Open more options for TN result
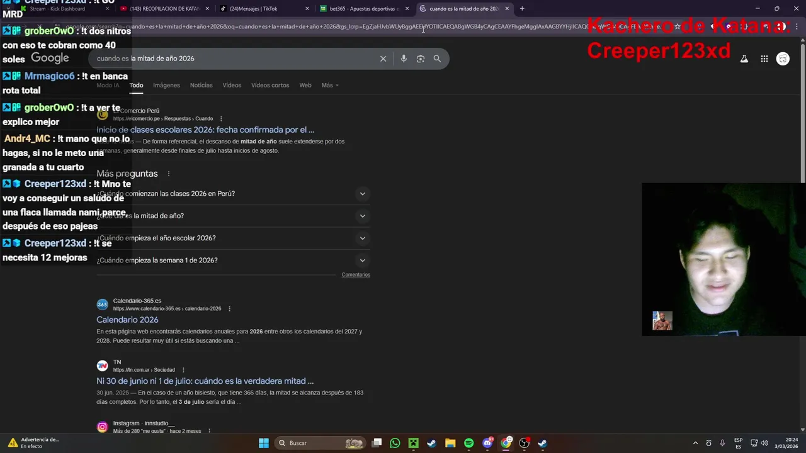The image size is (806, 453). [x=183, y=370]
